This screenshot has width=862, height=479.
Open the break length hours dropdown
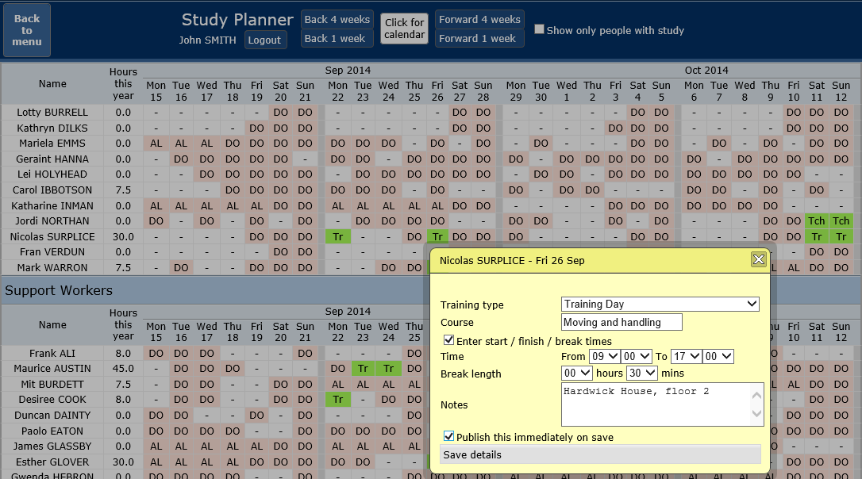point(577,373)
